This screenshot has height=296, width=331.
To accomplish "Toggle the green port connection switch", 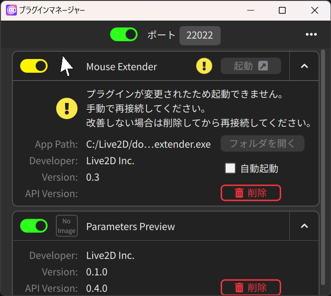I will pos(124,34).
